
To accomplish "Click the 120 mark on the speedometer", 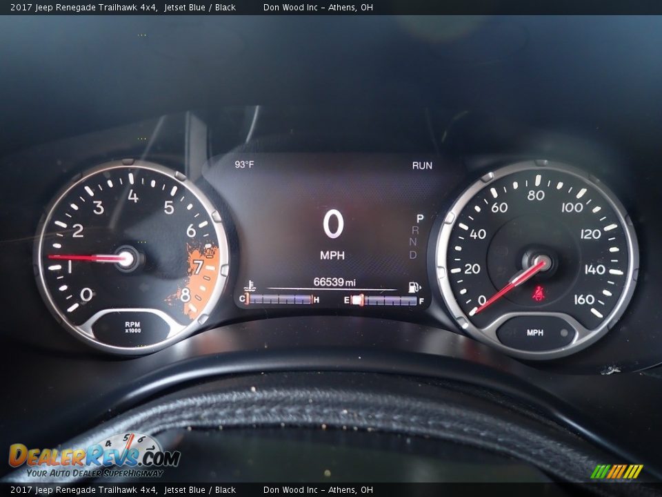I will tap(590, 234).
